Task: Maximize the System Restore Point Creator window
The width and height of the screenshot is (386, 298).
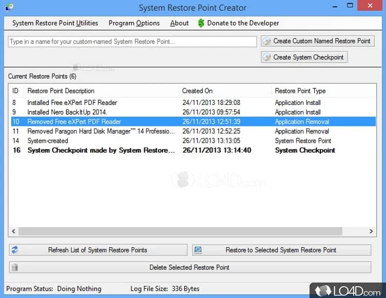Action: [350, 6]
